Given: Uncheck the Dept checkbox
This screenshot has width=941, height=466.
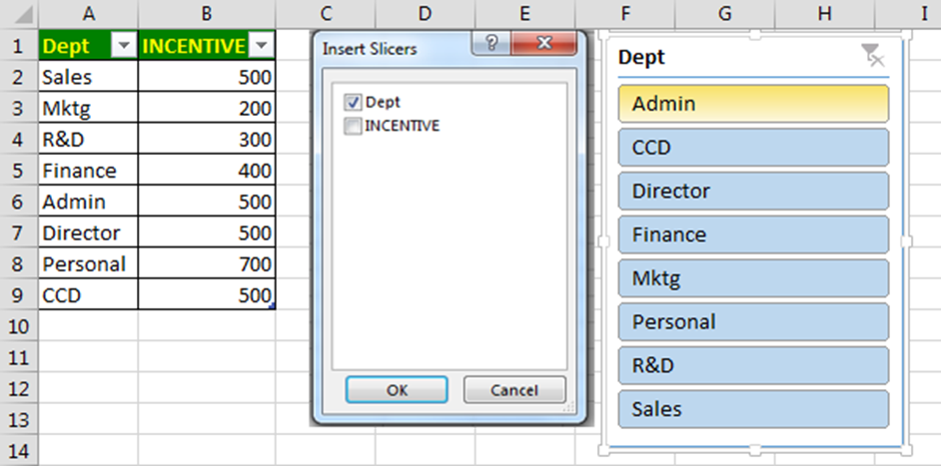Looking at the screenshot, I should (x=352, y=102).
